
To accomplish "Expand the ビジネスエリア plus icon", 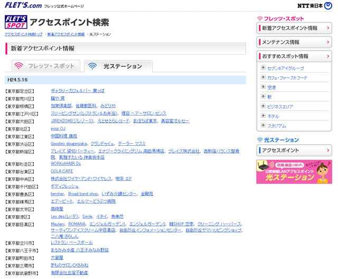I will click(x=263, y=106).
